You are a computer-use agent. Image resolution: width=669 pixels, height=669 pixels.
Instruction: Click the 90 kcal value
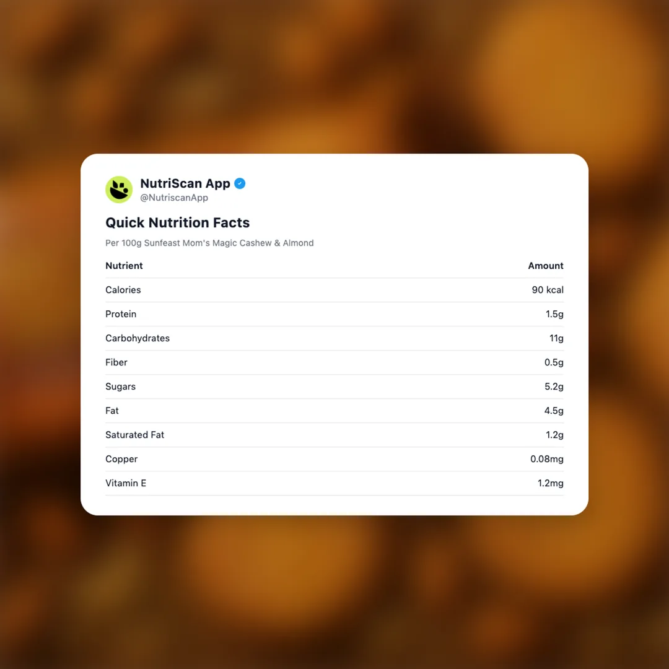548,290
